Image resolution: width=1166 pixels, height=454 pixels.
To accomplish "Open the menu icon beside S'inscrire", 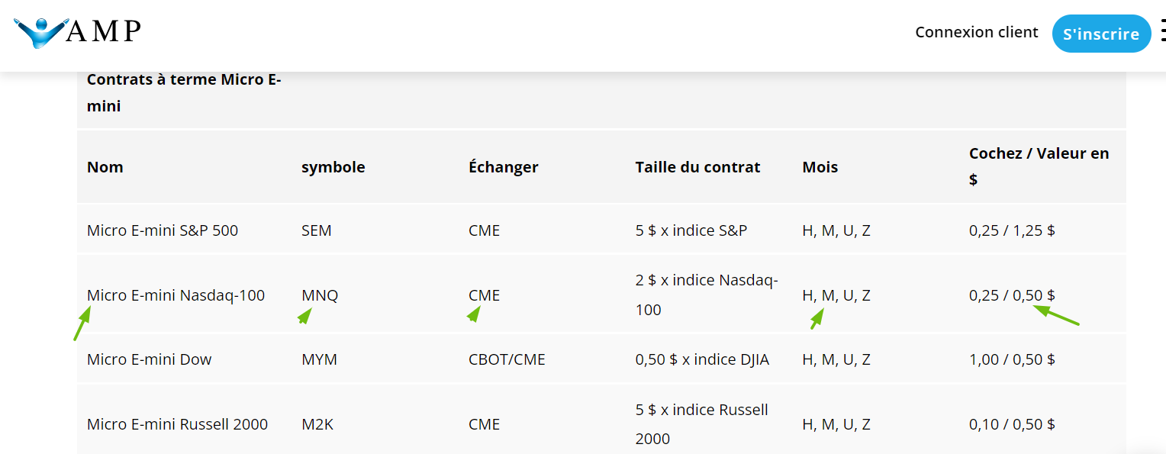I will (1161, 31).
